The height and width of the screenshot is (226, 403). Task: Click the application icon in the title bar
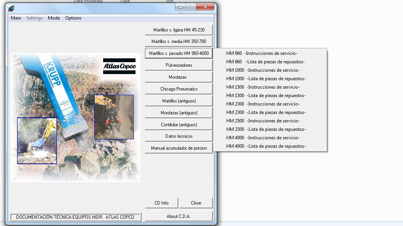(x=11, y=8)
